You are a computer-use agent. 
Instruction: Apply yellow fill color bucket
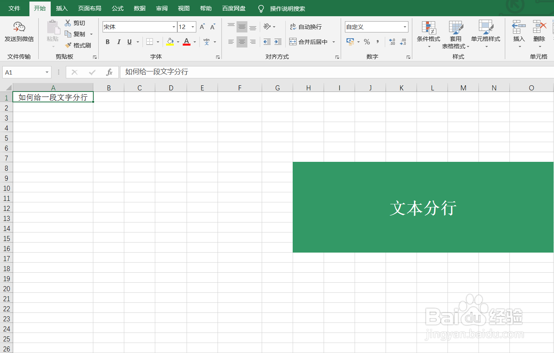[x=170, y=42]
